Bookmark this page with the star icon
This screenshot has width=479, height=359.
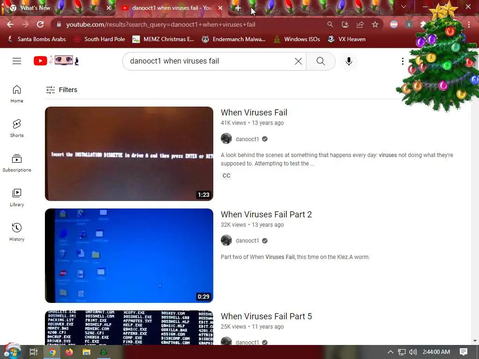pyautogui.click(x=375, y=24)
